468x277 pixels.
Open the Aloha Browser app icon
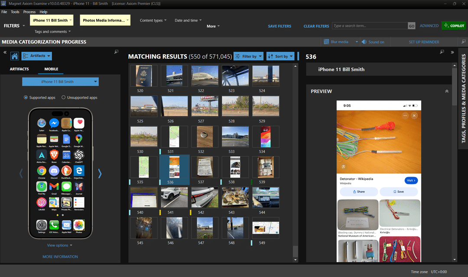coord(42,155)
